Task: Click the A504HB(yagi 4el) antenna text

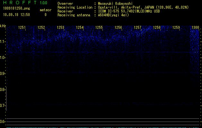Action: pos(113,15)
